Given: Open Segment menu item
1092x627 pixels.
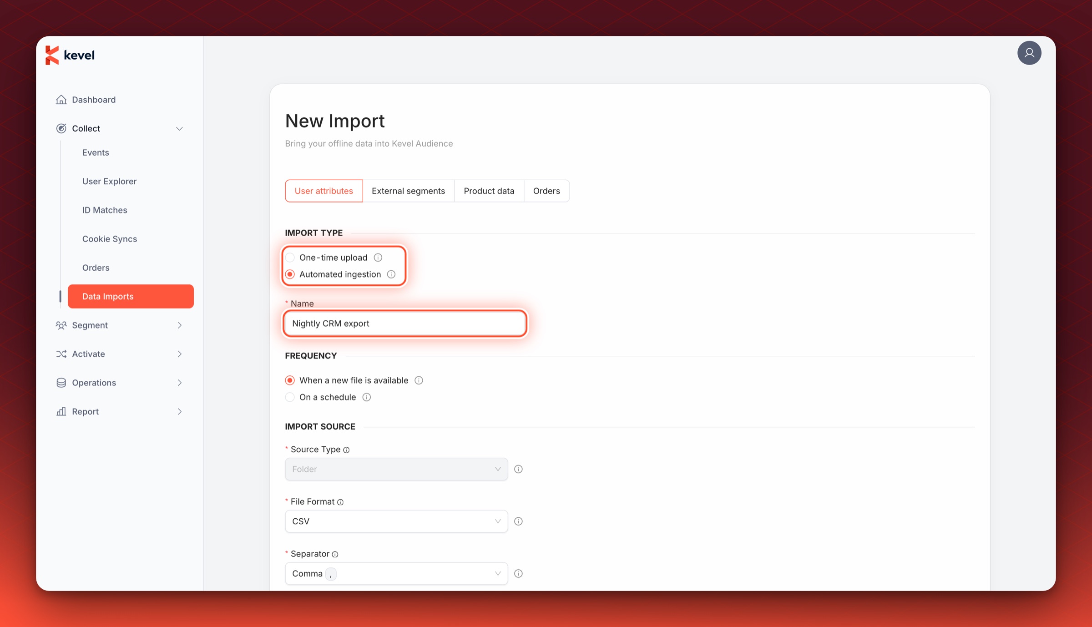Looking at the screenshot, I should [x=90, y=325].
